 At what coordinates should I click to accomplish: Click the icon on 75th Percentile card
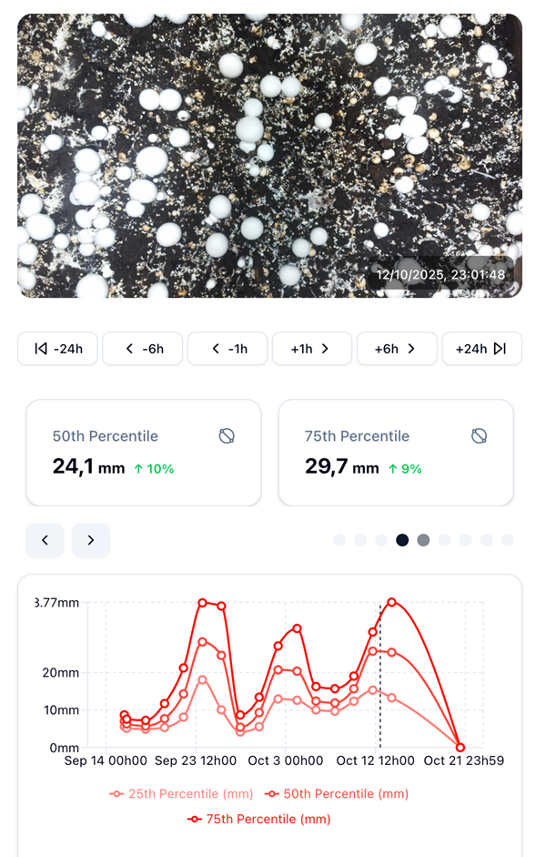click(479, 436)
